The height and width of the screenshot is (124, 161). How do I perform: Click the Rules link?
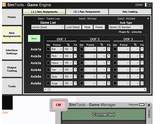pyautogui.click(x=5, y=112)
